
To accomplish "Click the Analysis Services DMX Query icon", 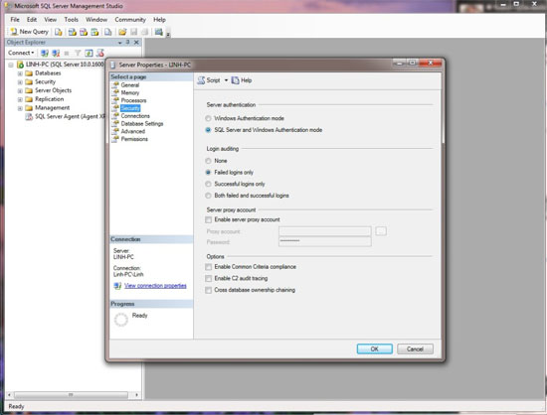I will pyautogui.click(x=84, y=32).
